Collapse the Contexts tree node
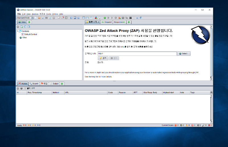This screenshot has height=147, width=228. 18,31
